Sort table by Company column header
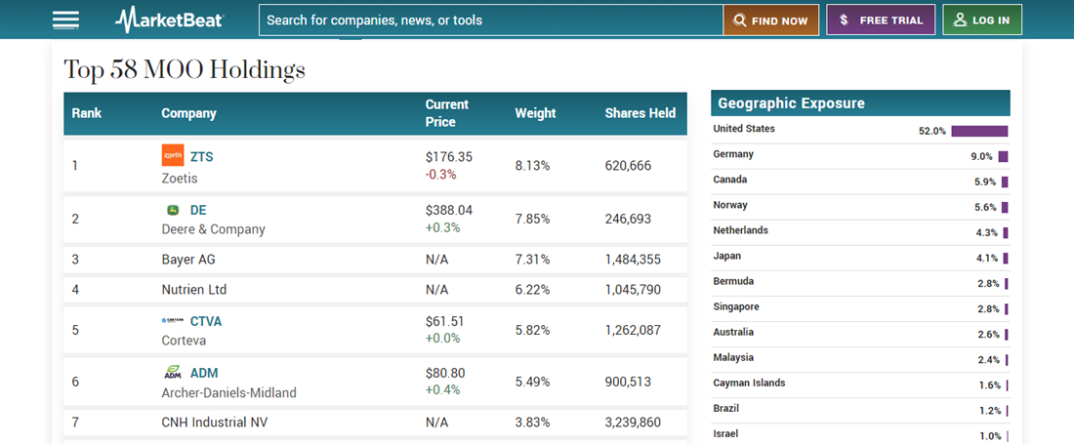1074x445 pixels. [x=188, y=113]
